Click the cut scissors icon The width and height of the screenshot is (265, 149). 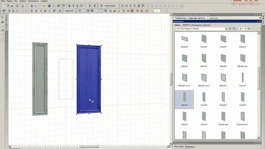[31, 6]
